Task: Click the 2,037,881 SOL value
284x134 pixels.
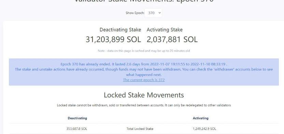Action: [x=172, y=40]
